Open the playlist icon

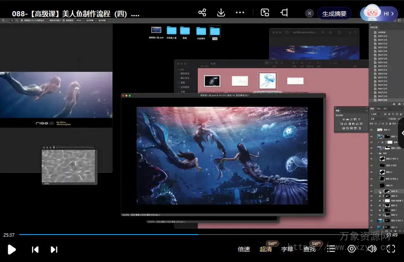pyautogui.click(x=331, y=249)
